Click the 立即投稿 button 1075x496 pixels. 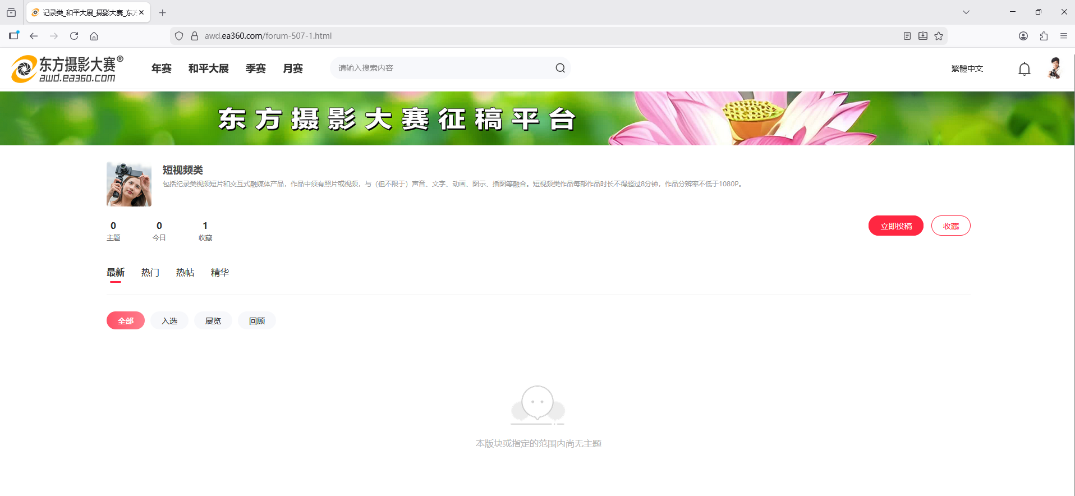click(x=895, y=226)
